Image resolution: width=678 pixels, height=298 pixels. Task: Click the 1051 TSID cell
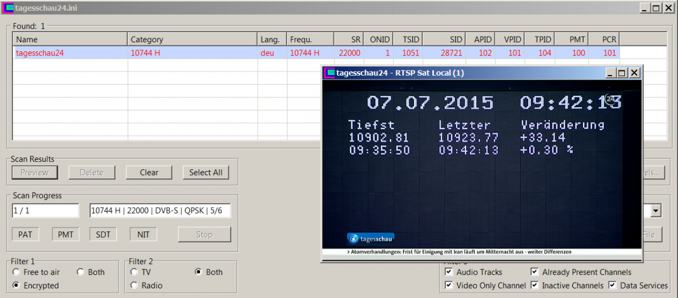(x=411, y=52)
